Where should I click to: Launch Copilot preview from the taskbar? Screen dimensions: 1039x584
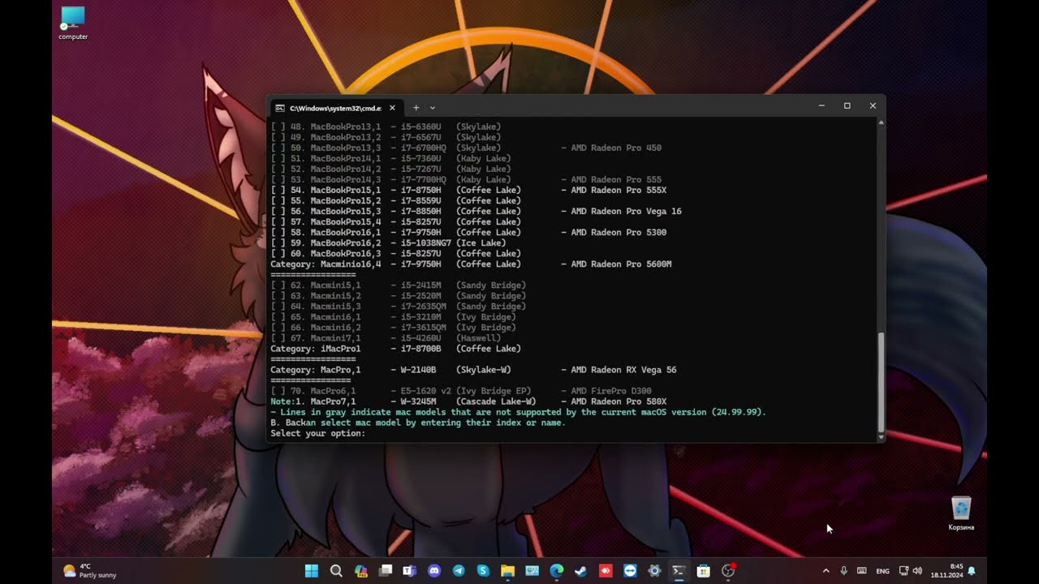point(361,571)
